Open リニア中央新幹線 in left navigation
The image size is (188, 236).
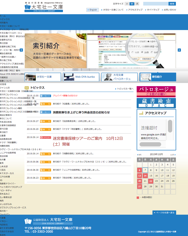pyautogui.click(x=8, y=153)
